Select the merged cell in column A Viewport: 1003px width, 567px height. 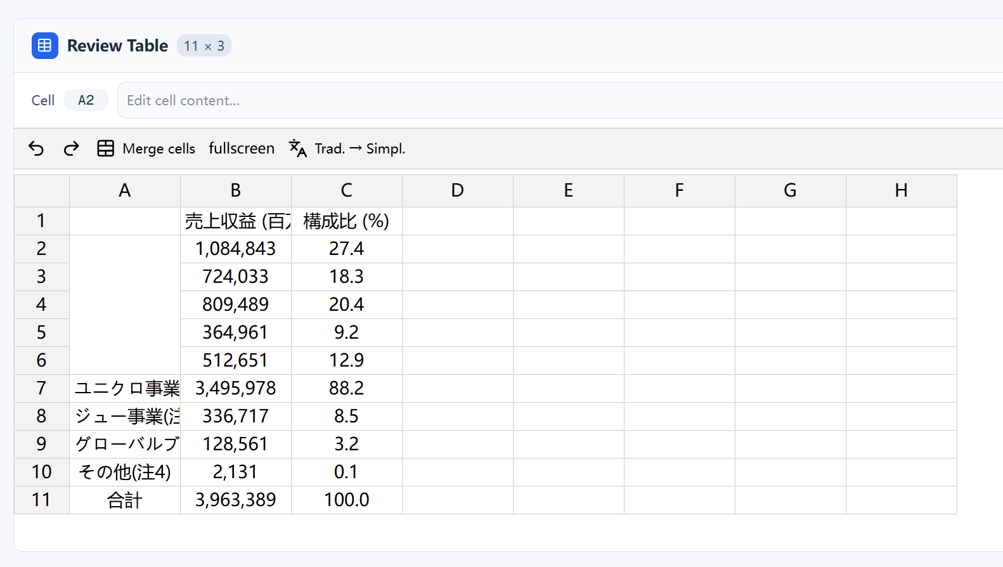pos(125,305)
